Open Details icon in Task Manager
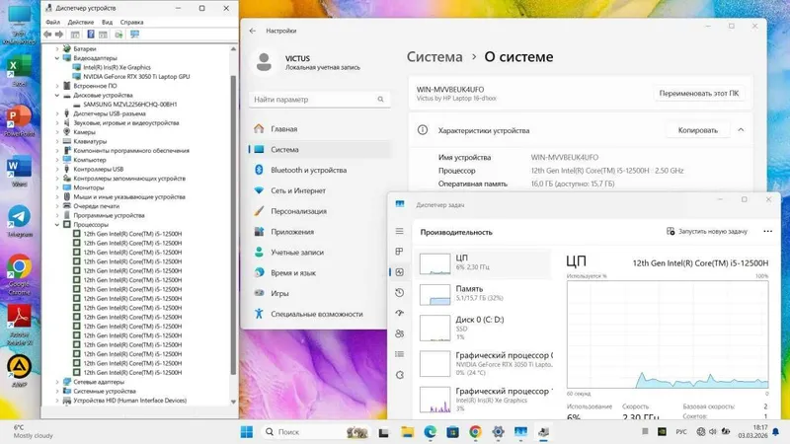The width and height of the screenshot is (790, 444). pos(400,354)
